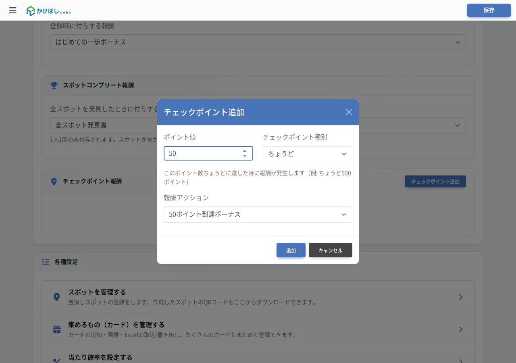The width and height of the screenshot is (516, 363).
Task: Click the チェックポイント種別 label
Action: pos(295,137)
